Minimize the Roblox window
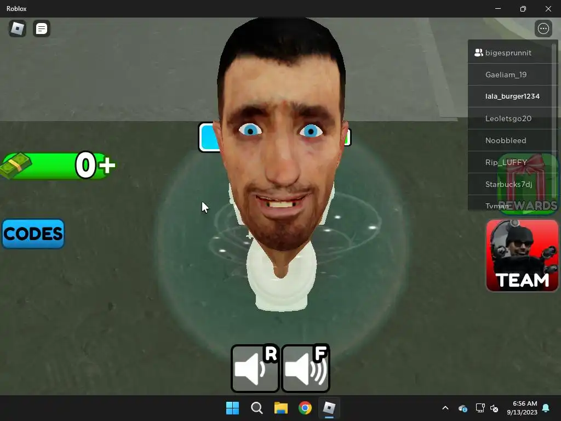The width and height of the screenshot is (561, 421). pos(498,9)
